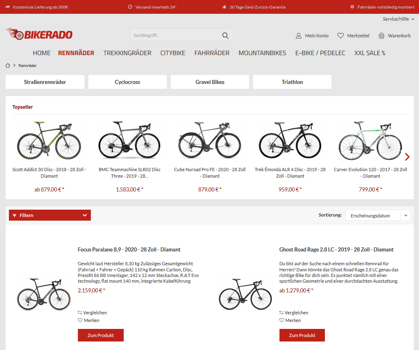The width and height of the screenshot is (419, 350).
Task: Select the Straßenrennräder subcategory
Action: (45, 82)
